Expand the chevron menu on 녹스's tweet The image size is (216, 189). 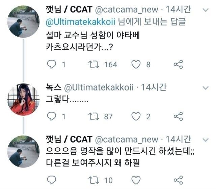point(205,88)
